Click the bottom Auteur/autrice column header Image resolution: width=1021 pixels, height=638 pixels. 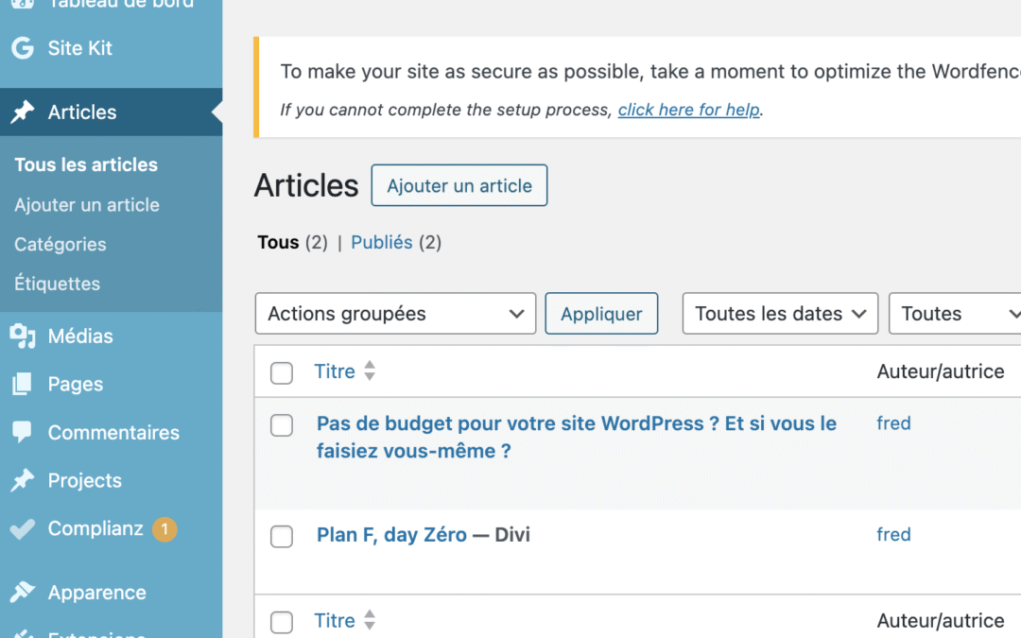941,620
